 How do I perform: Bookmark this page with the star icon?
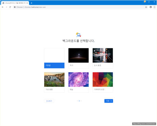tap(146, 7)
